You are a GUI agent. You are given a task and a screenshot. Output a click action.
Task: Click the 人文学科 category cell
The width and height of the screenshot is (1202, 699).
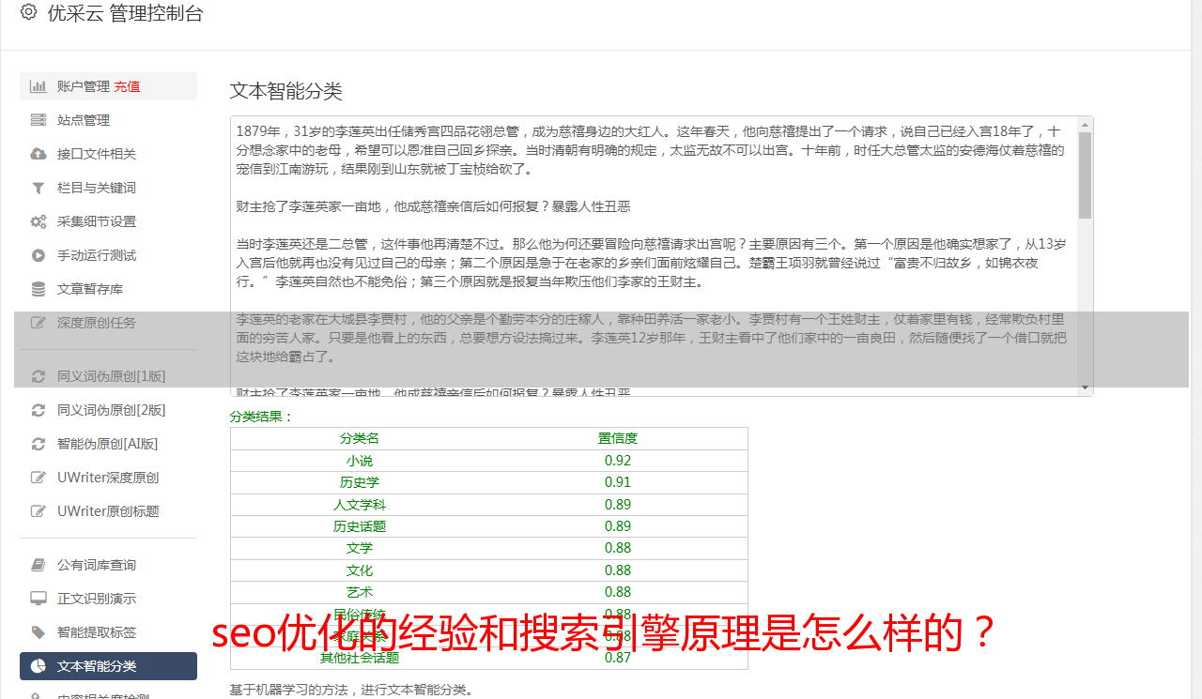(360, 505)
